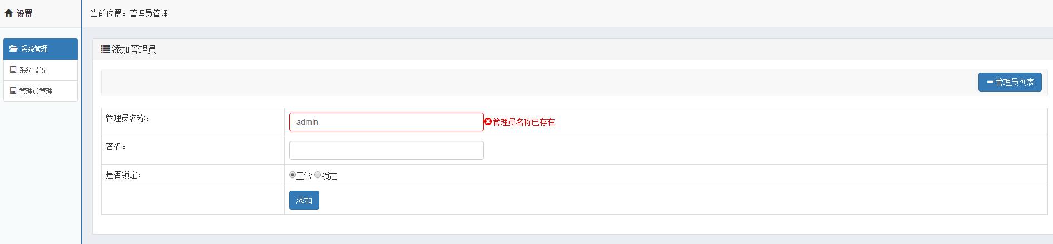The image size is (1053, 244).
Task: Collapse the 系统管理 sidebar section
Action: 34,49
